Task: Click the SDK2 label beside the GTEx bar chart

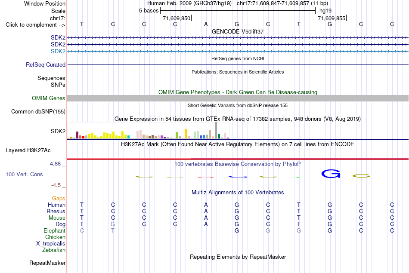Action: pyautogui.click(x=58, y=131)
